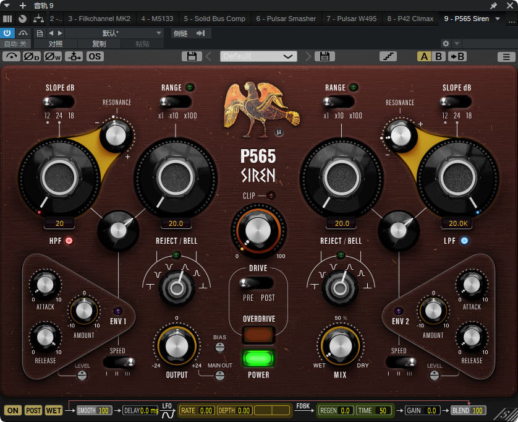The image size is (518, 422).
Task: Flip the right SLOPE dB switch
Action: tap(456, 101)
